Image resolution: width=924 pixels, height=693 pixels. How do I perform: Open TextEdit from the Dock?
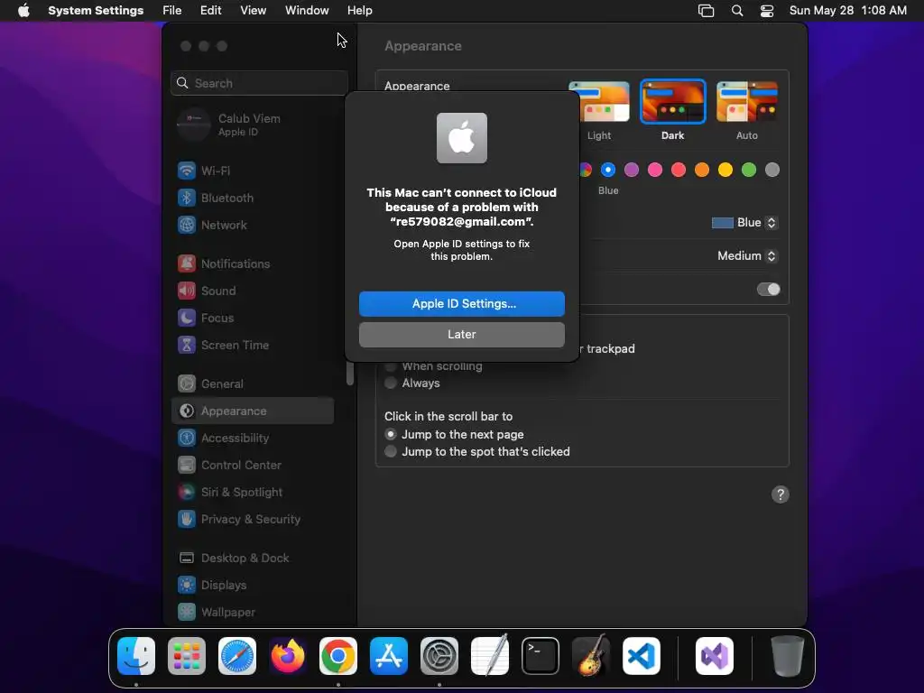pyautogui.click(x=490, y=656)
